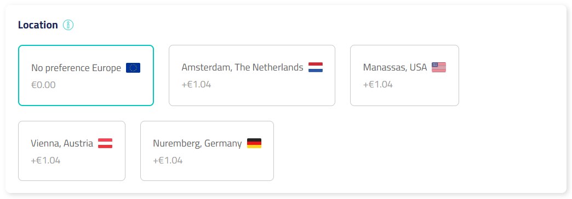Click the Location section heading

(x=38, y=25)
